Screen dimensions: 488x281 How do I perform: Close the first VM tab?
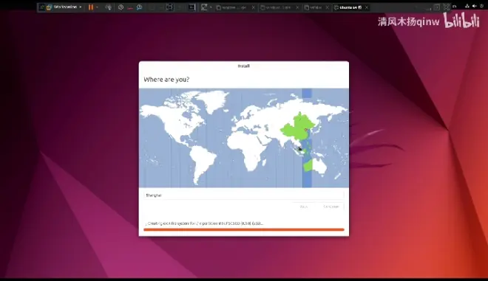tap(254, 7)
